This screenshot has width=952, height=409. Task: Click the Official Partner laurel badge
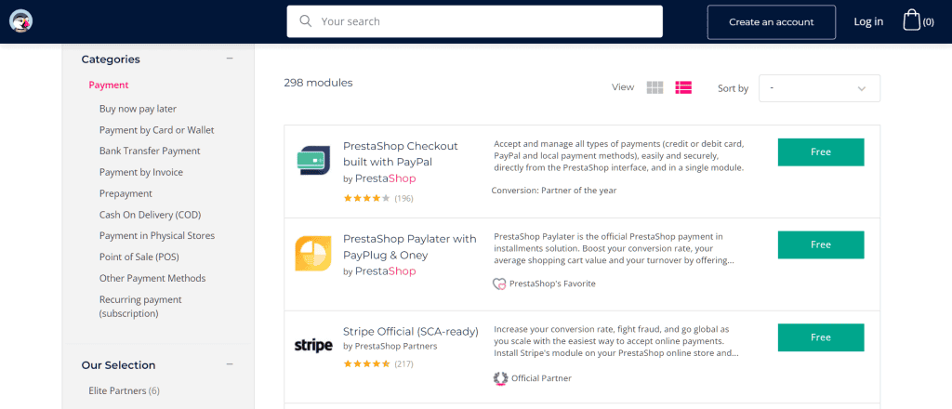(500, 378)
